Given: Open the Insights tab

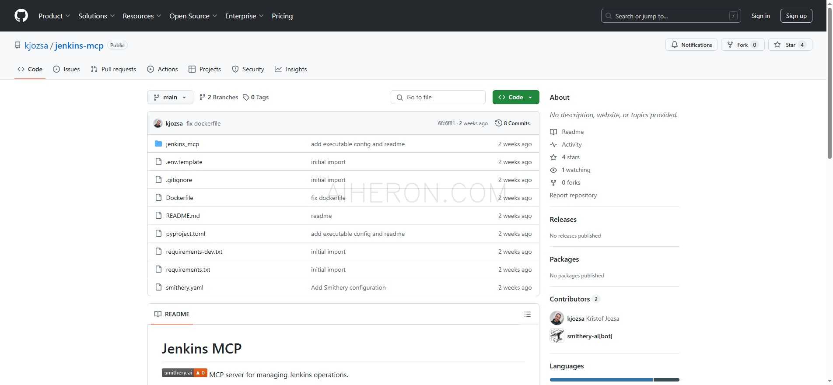Looking at the screenshot, I should pos(291,69).
